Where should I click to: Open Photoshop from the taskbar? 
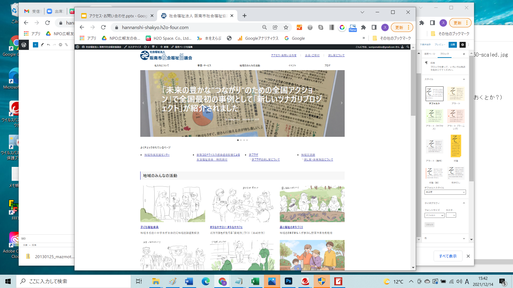pyautogui.click(x=288, y=281)
